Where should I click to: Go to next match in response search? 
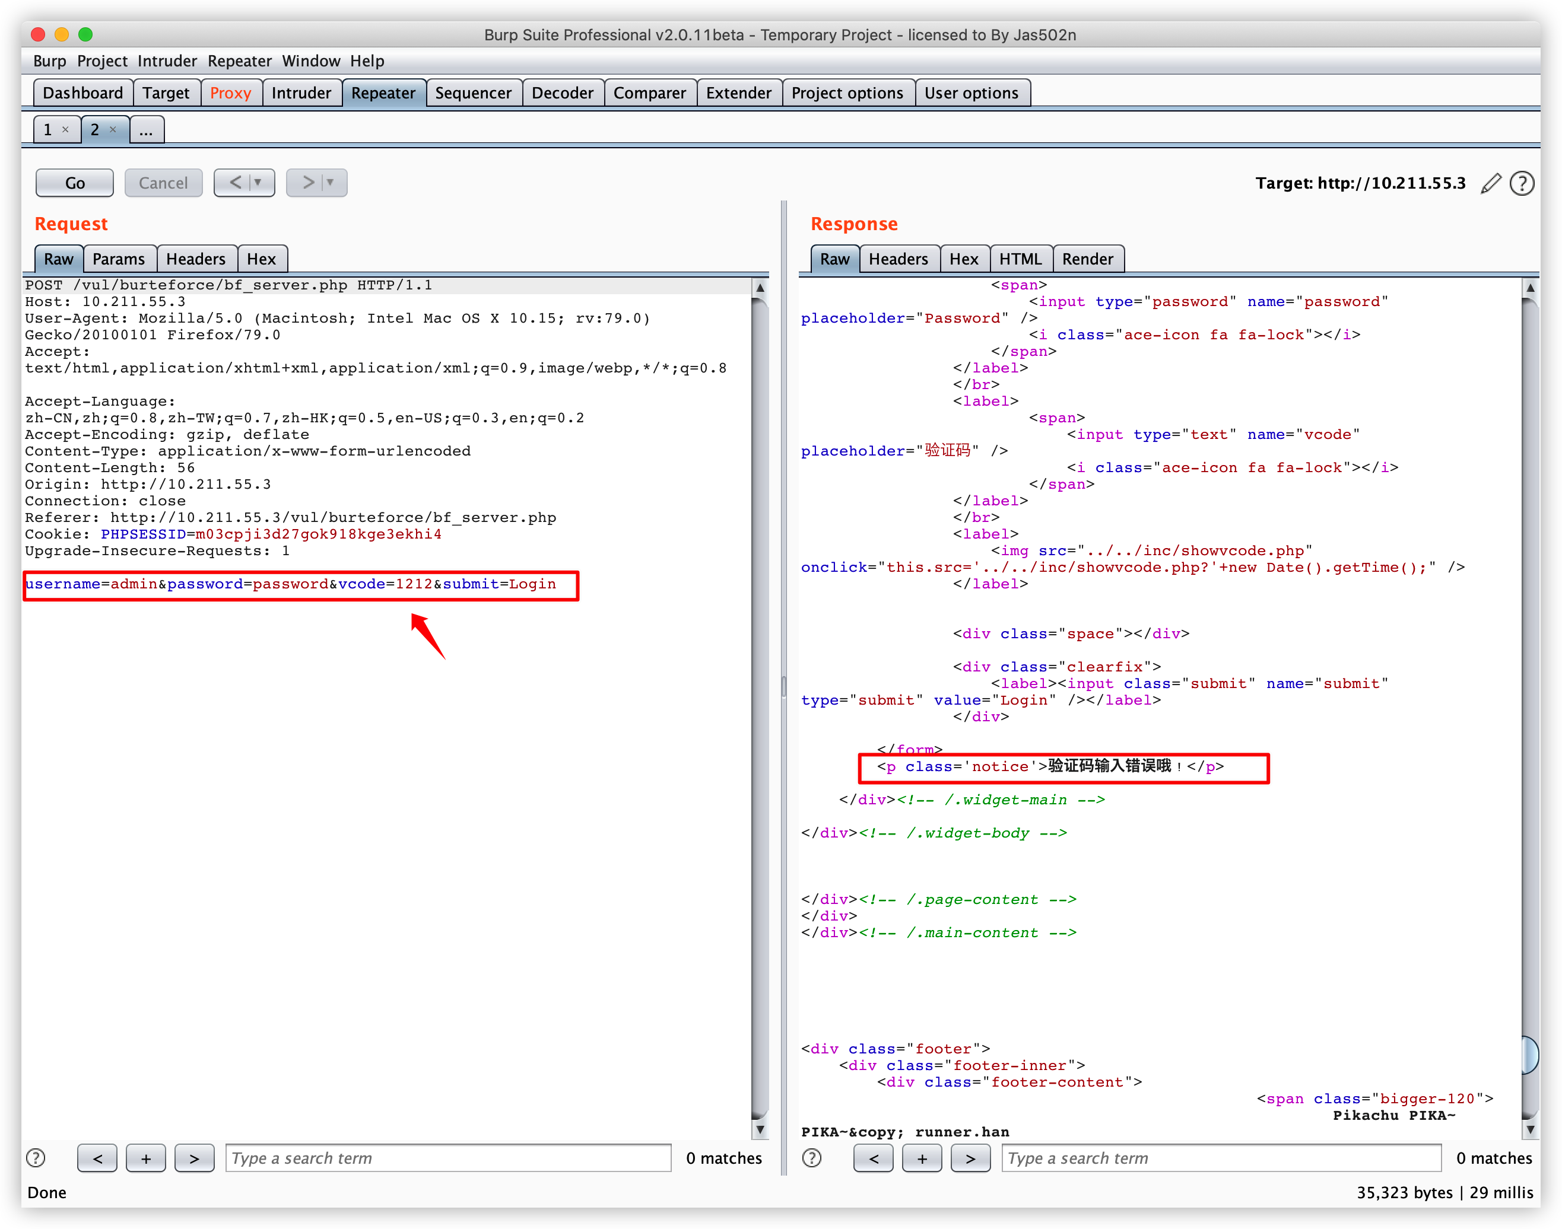[x=970, y=1158]
